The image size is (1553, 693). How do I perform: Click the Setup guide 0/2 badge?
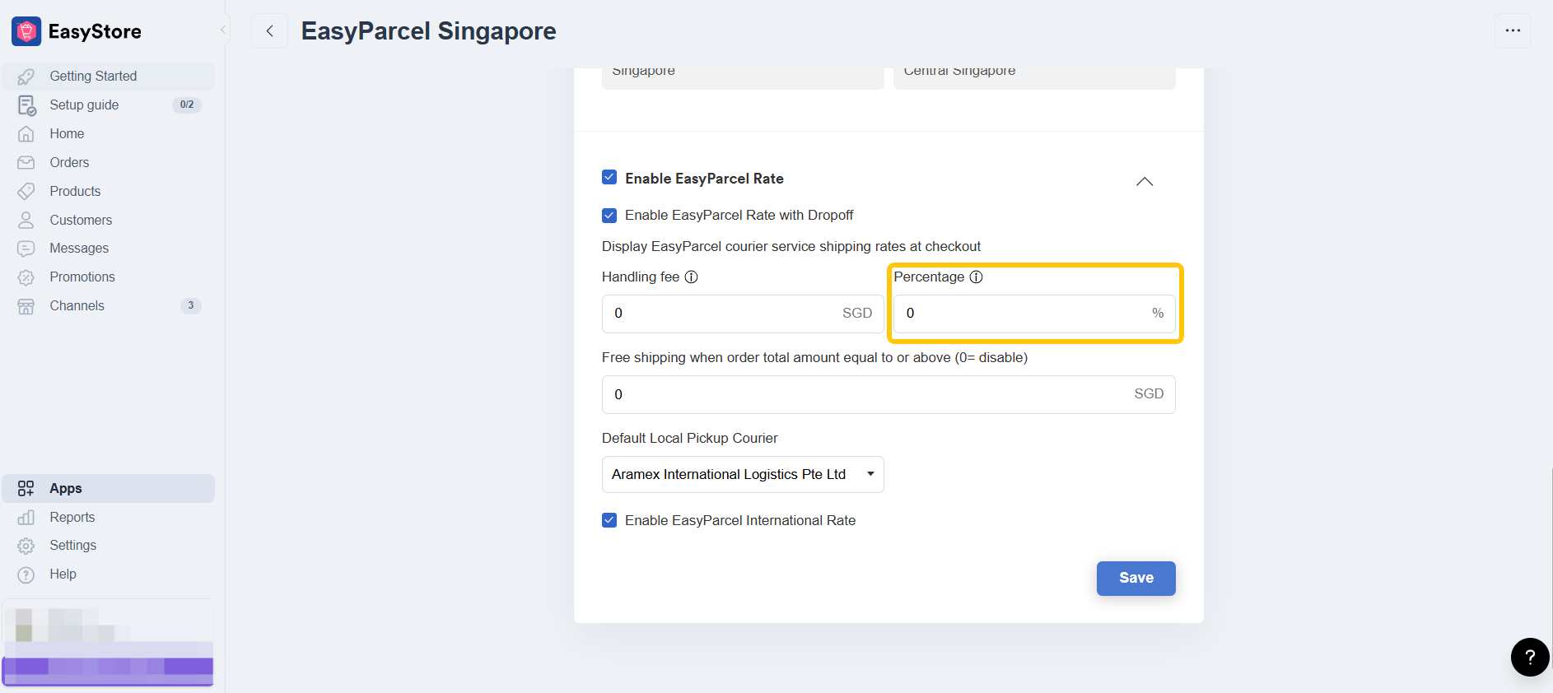pos(187,105)
